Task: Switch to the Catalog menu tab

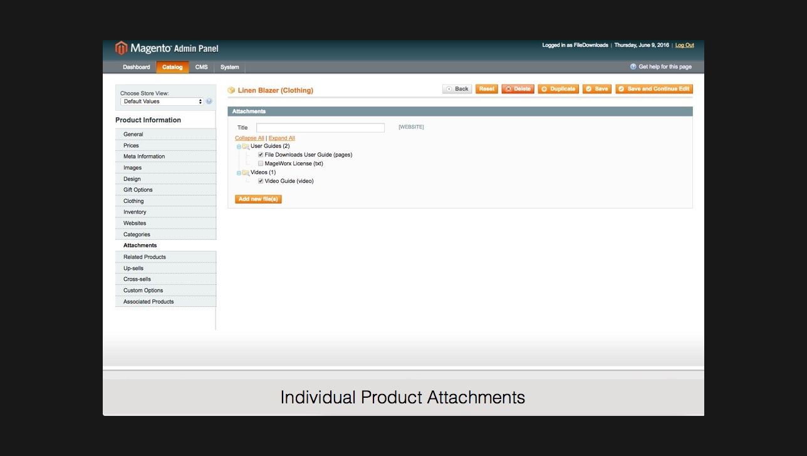Action: click(172, 66)
